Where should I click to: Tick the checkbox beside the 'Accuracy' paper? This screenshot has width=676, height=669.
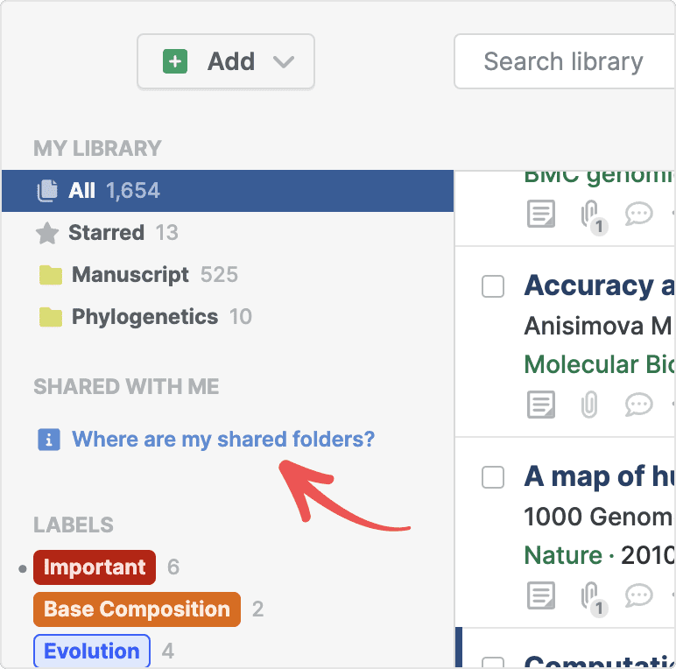(494, 286)
